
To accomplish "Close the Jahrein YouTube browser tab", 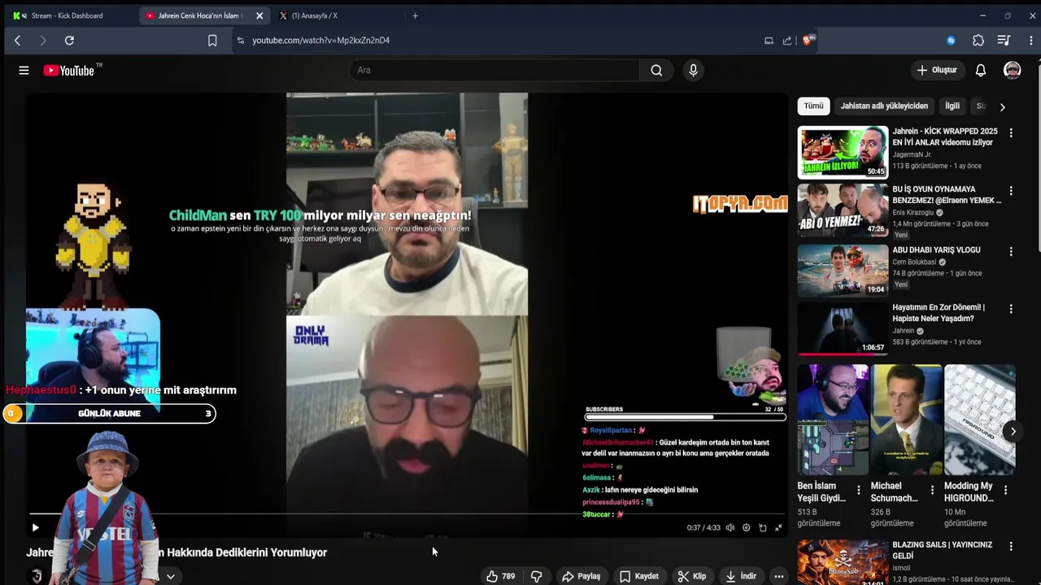I will (259, 15).
